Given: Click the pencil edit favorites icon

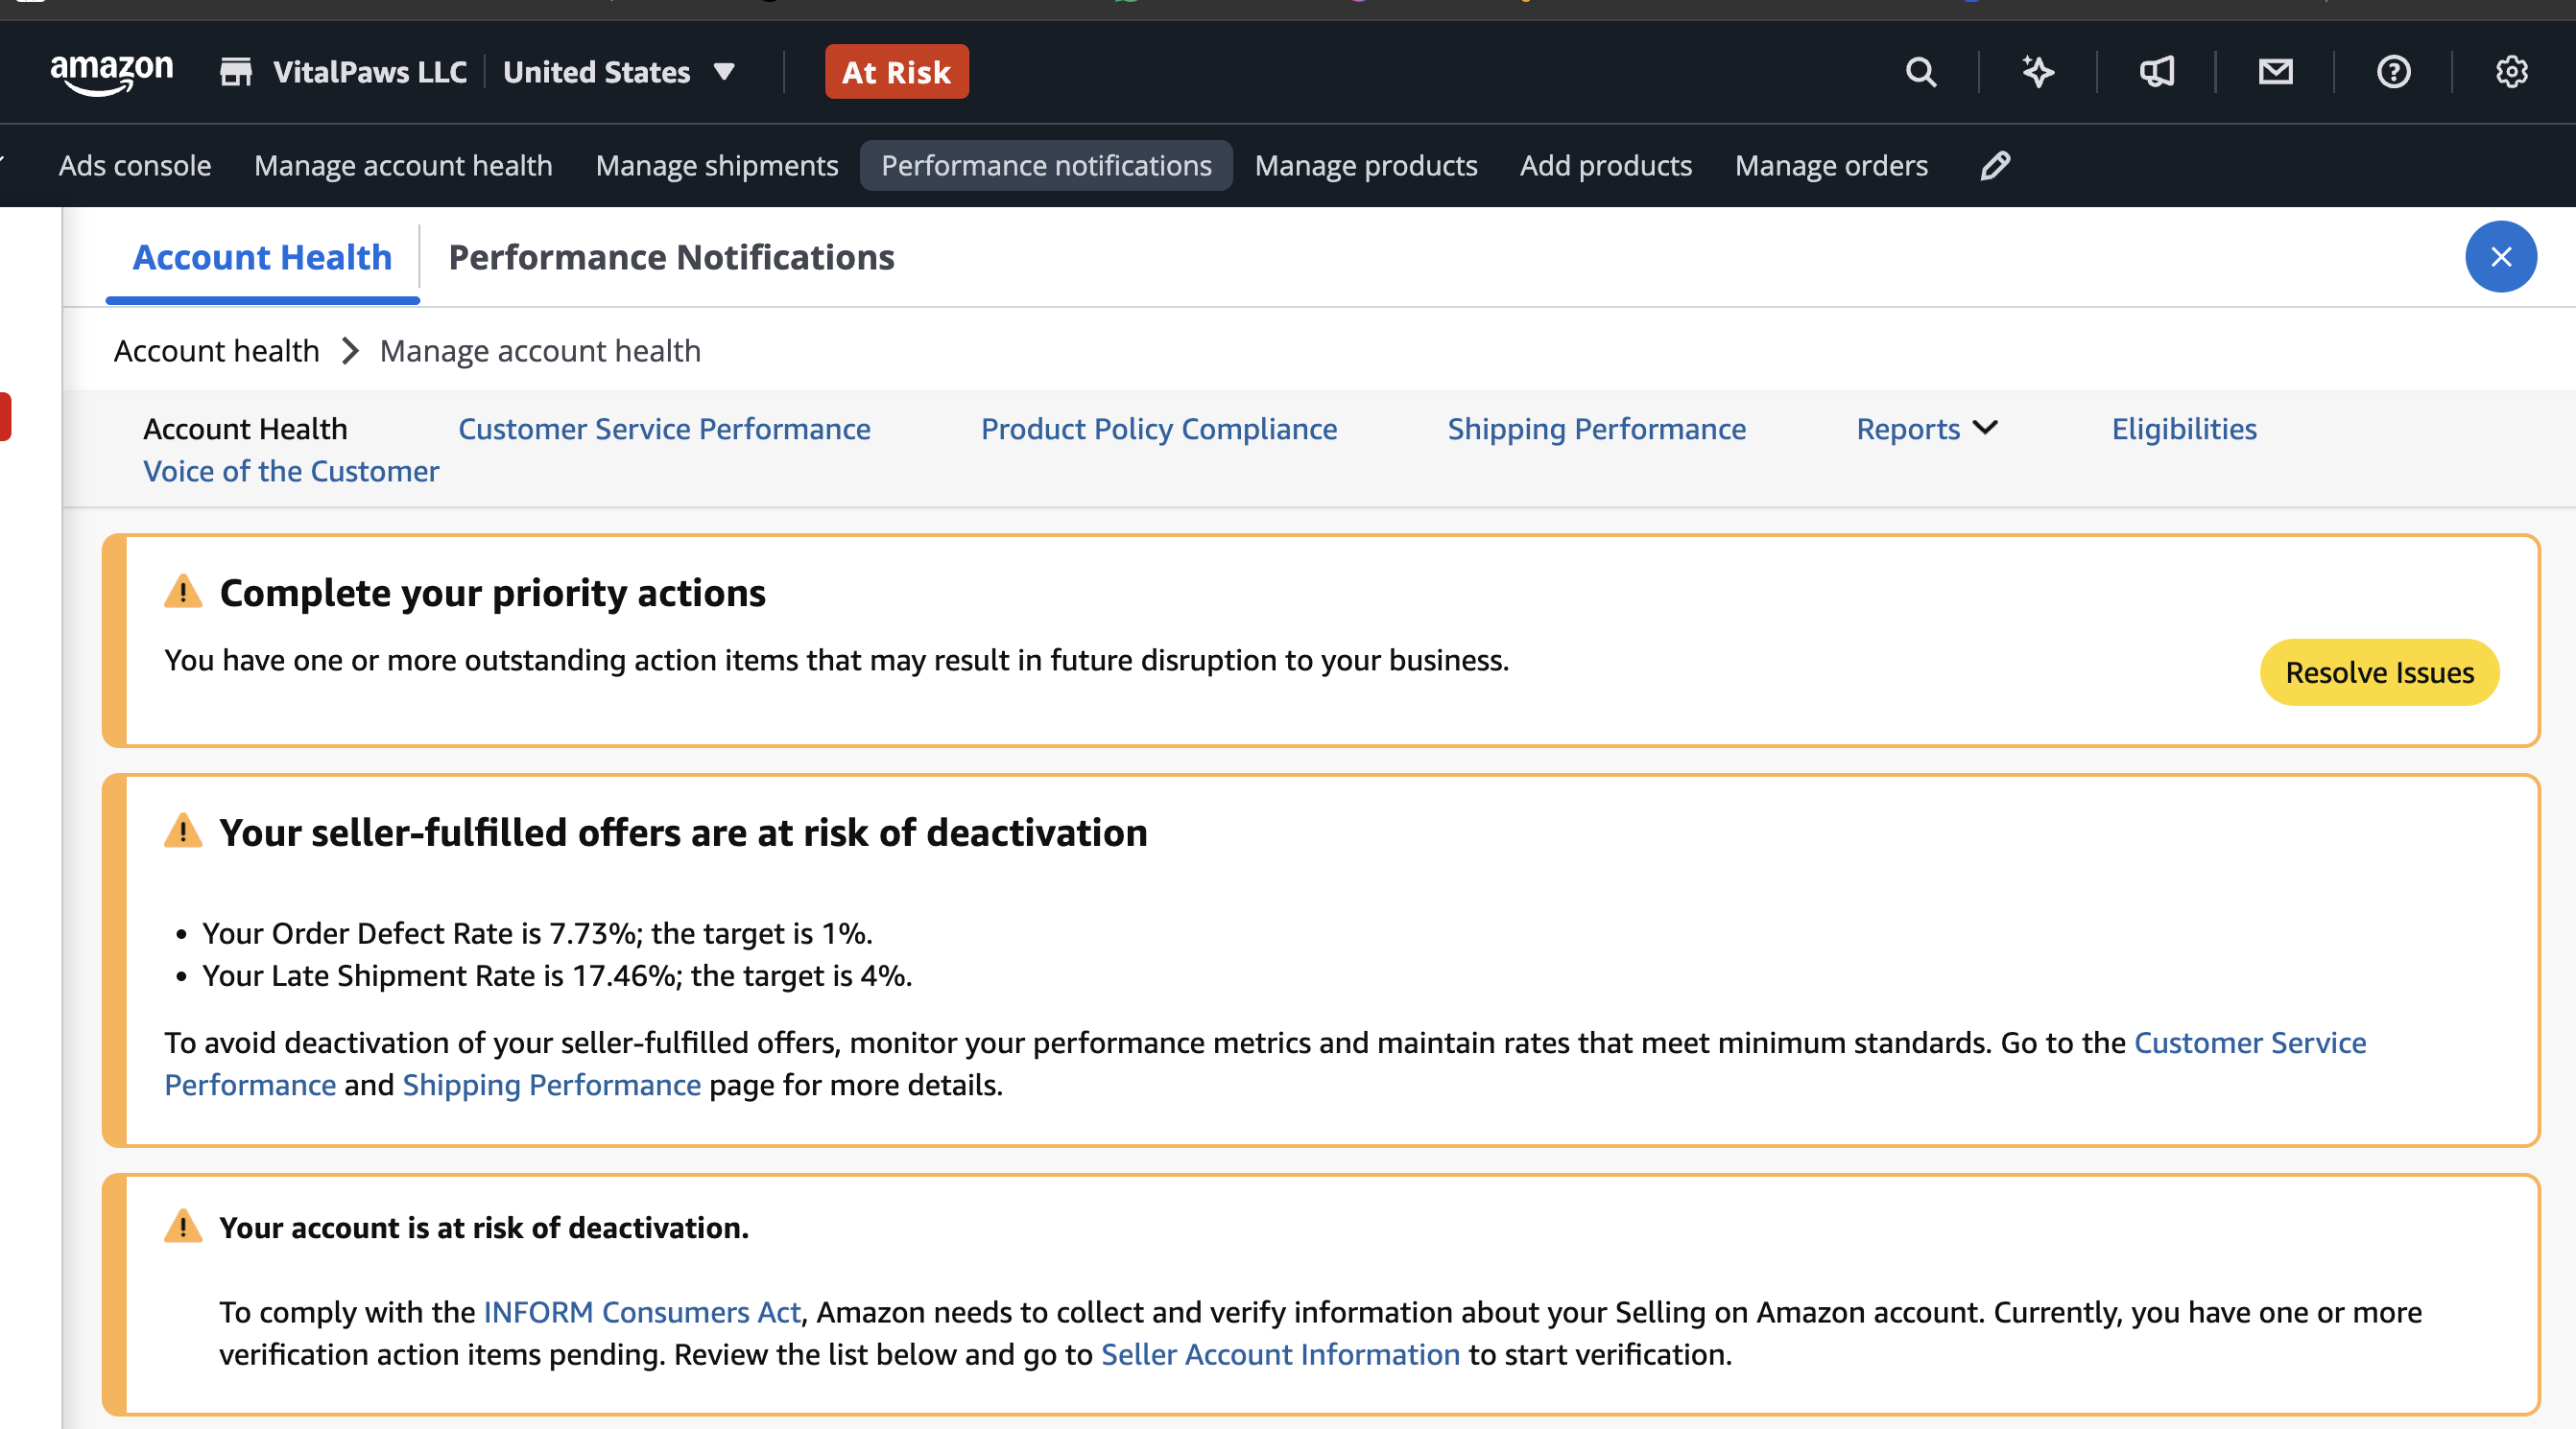Looking at the screenshot, I should (1995, 165).
